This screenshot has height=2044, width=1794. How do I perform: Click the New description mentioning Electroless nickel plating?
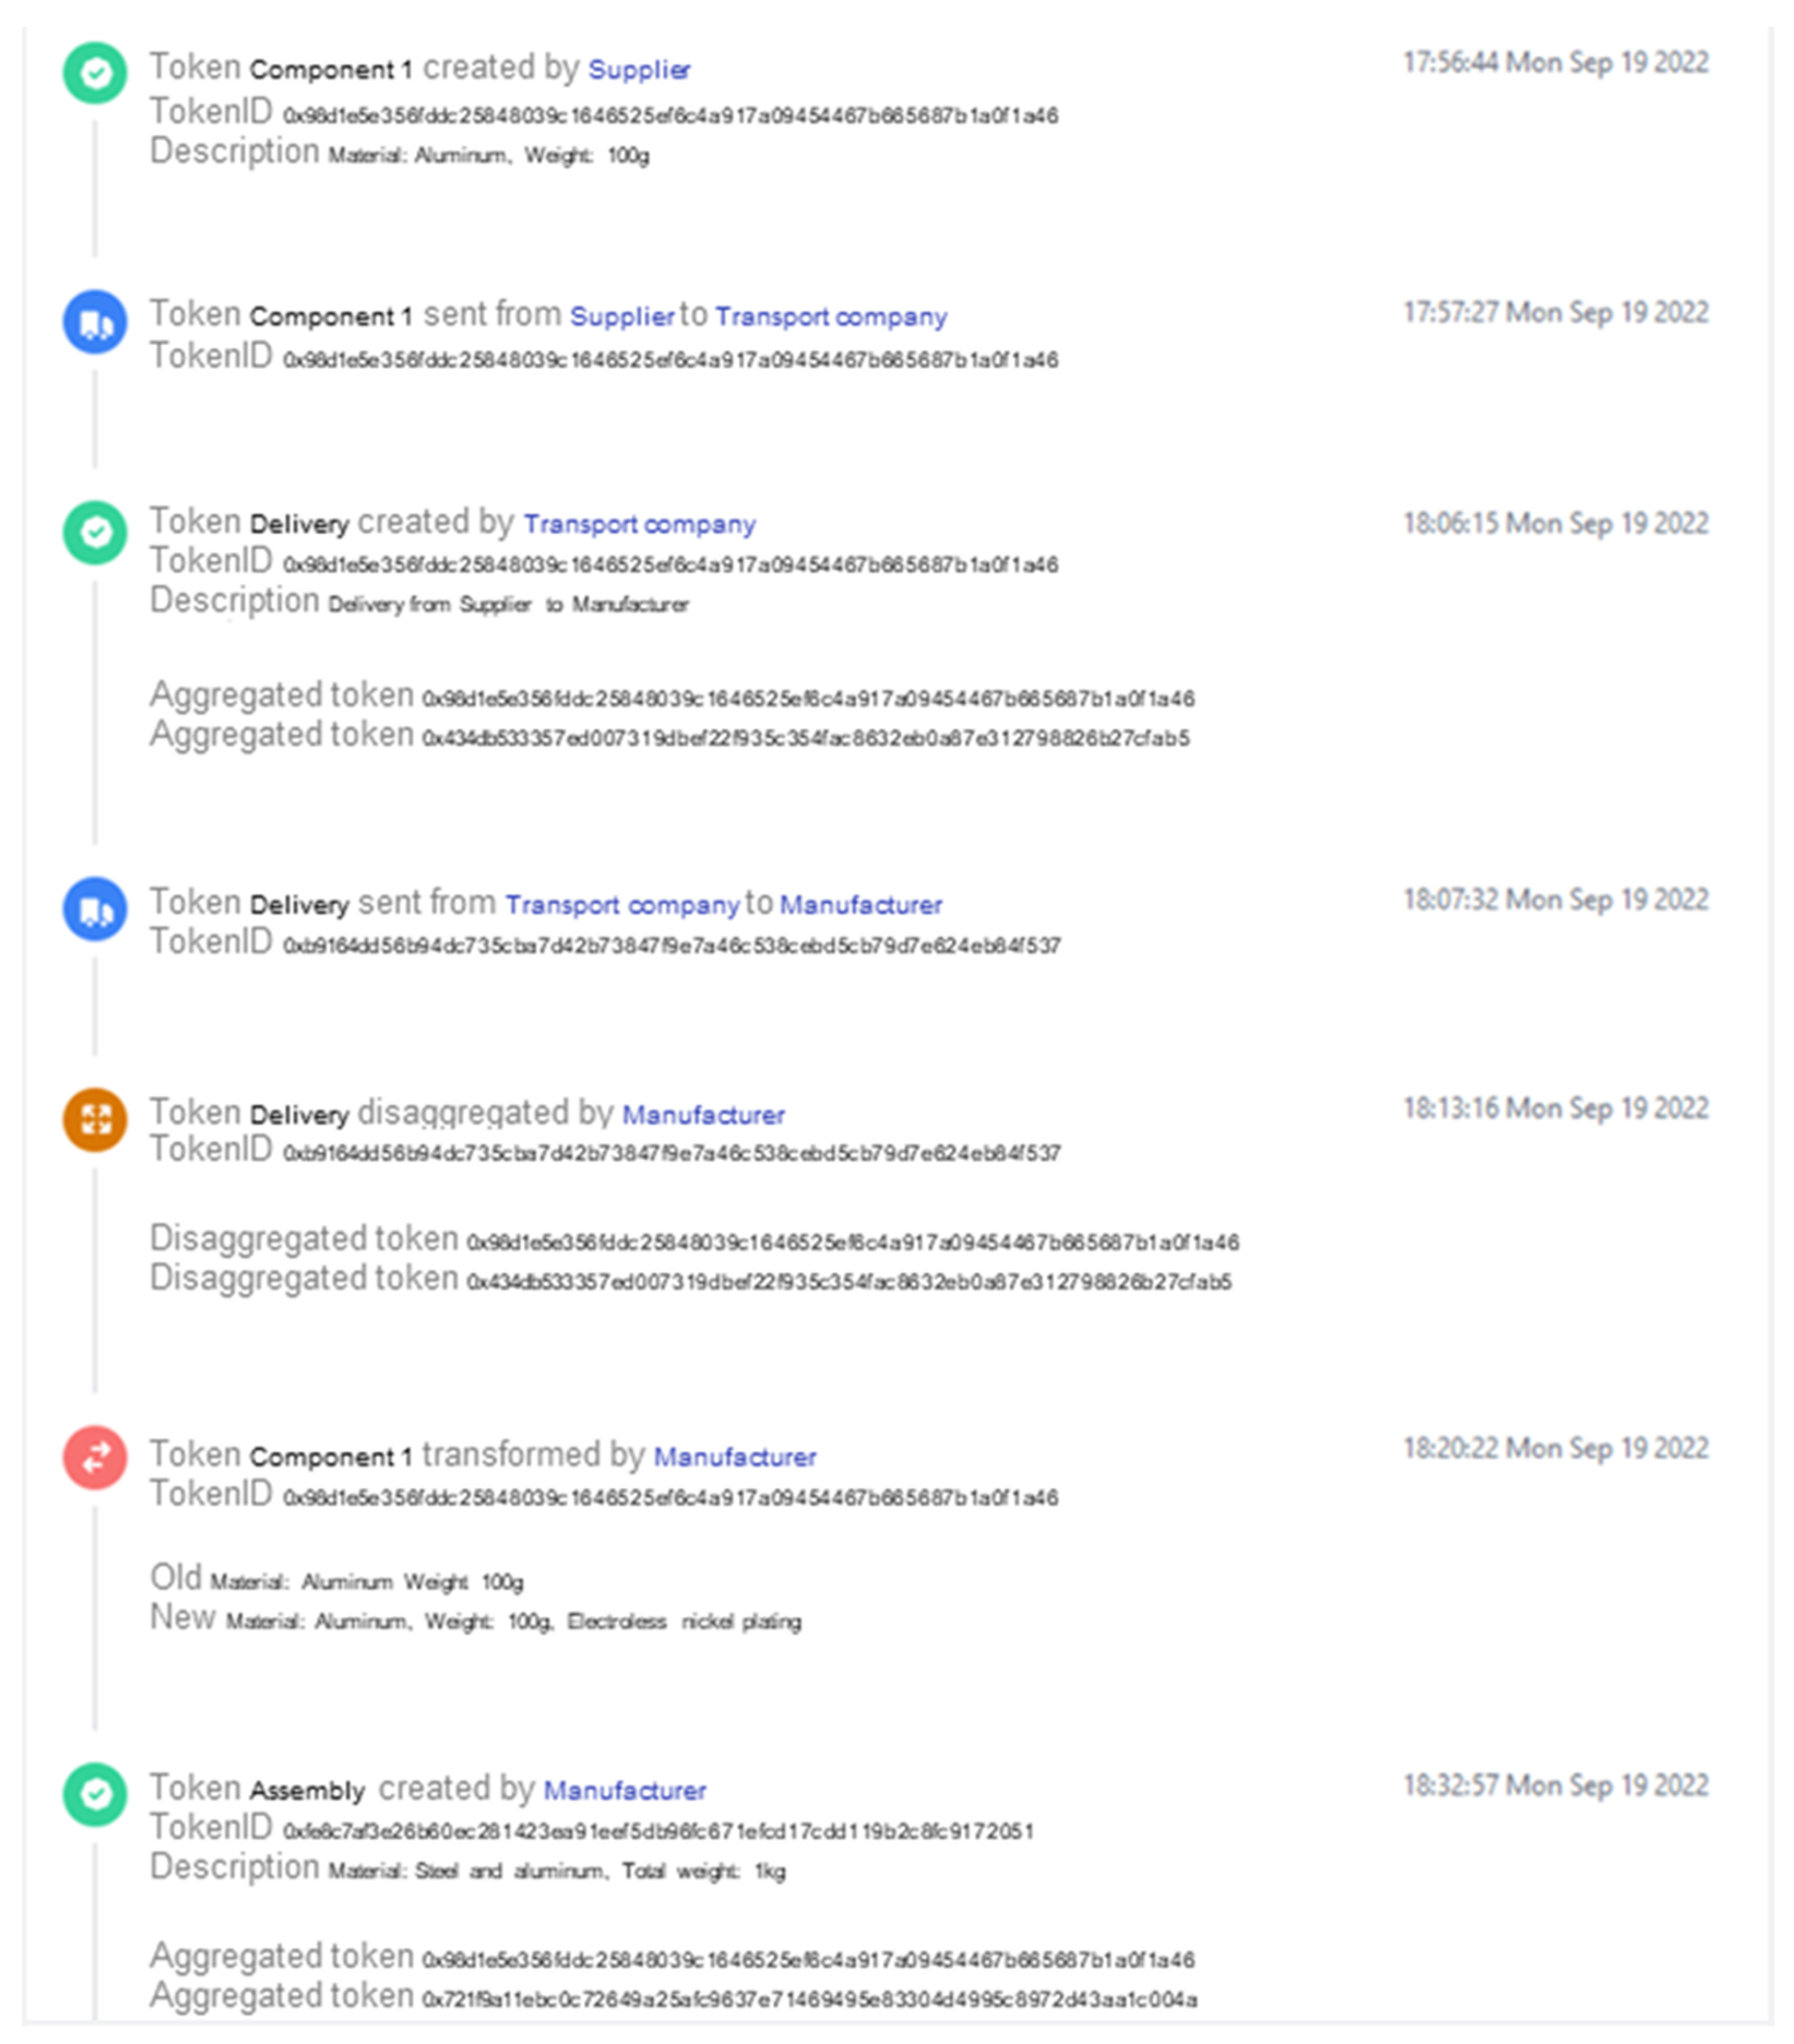[x=513, y=1621]
